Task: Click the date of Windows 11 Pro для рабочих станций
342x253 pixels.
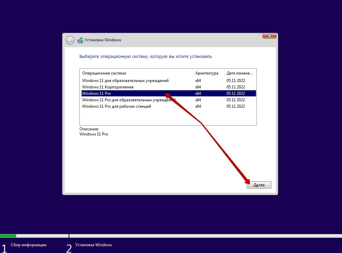Action: tap(236, 106)
